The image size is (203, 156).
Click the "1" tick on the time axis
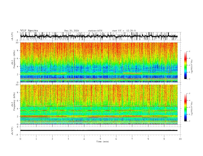click(36, 139)
